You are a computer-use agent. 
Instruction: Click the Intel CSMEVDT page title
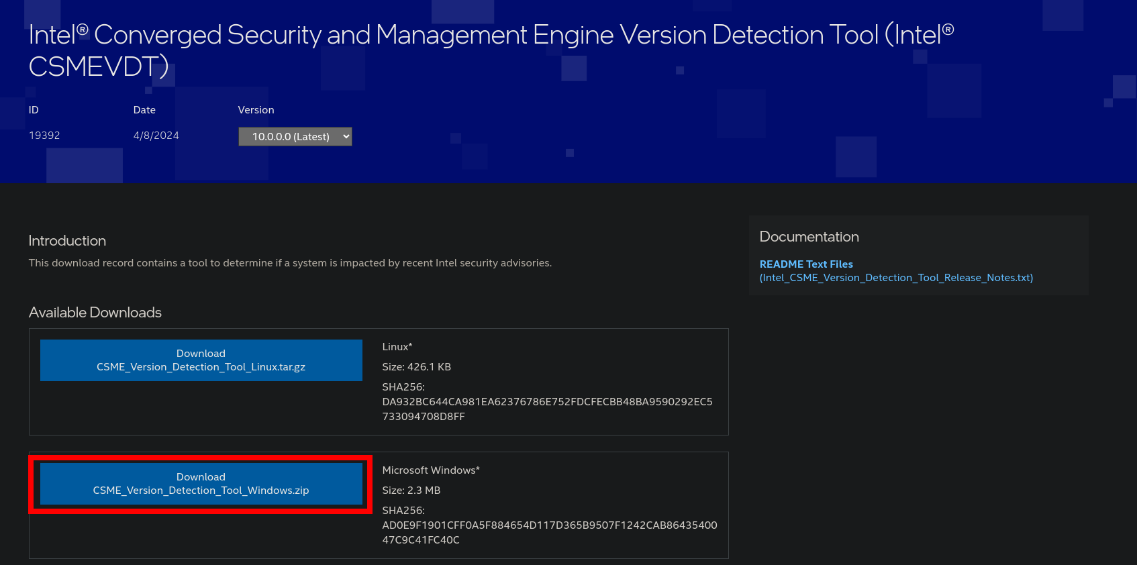point(491,50)
